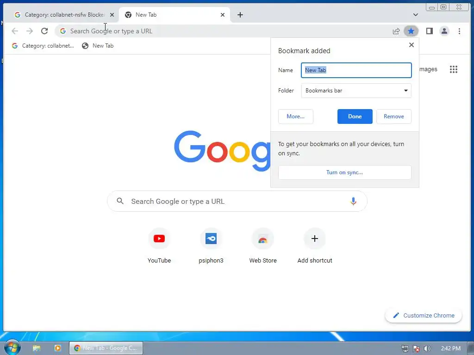Image resolution: width=474 pixels, height=355 pixels.
Task: Open the volume speaker tray icon
Action: pyautogui.click(x=427, y=349)
